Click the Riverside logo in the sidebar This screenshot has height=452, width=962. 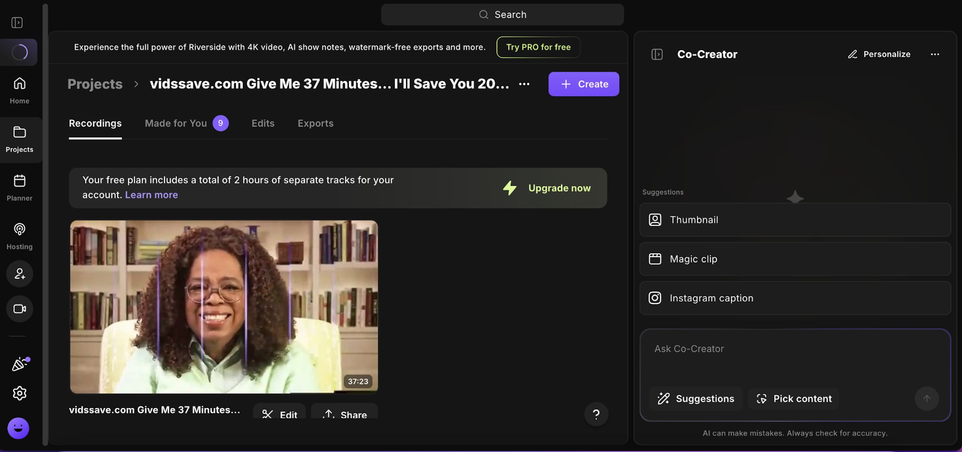point(19,52)
